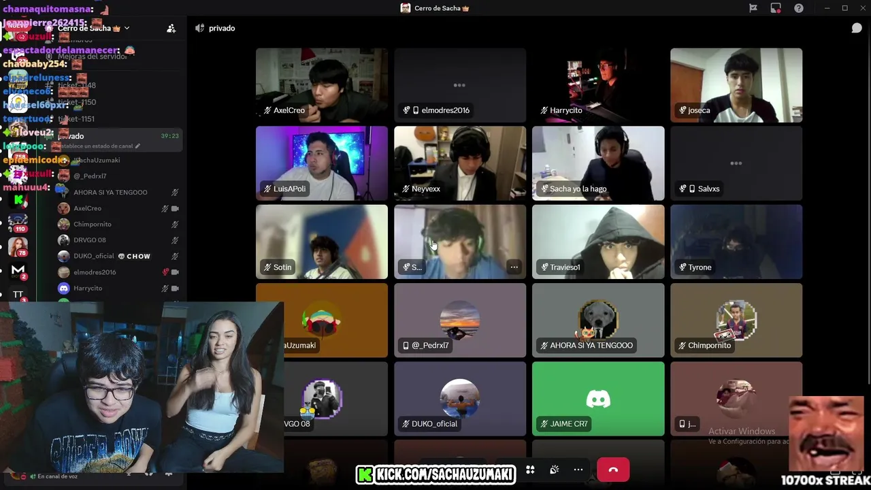This screenshot has height=490, width=871.
Task: Show the voice channel chat bubble icon
Action: pyautogui.click(x=857, y=28)
